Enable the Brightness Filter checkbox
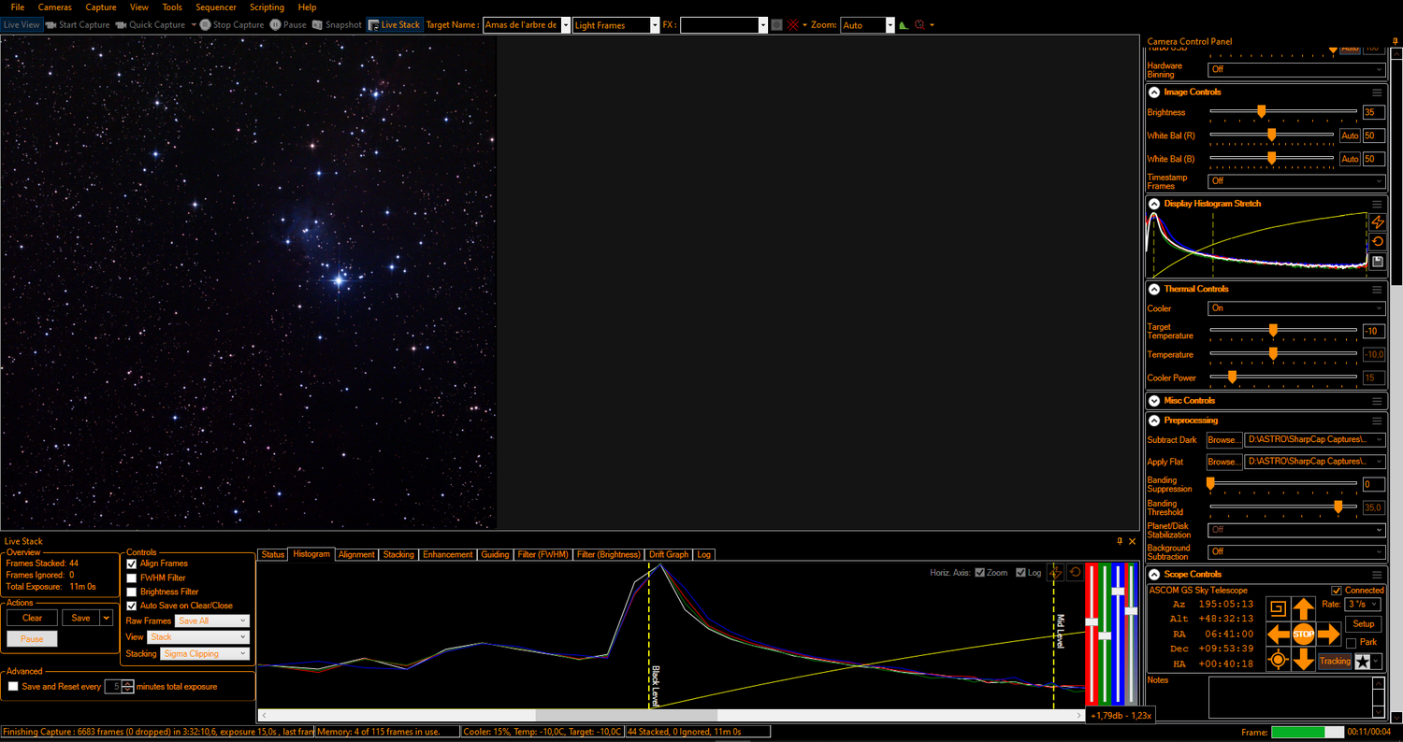1403x742 pixels. 132,592
